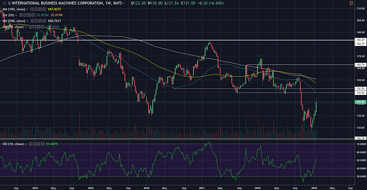Click the Vol (20) legend label
Screen dimensions: 367x190
[9, 15]
